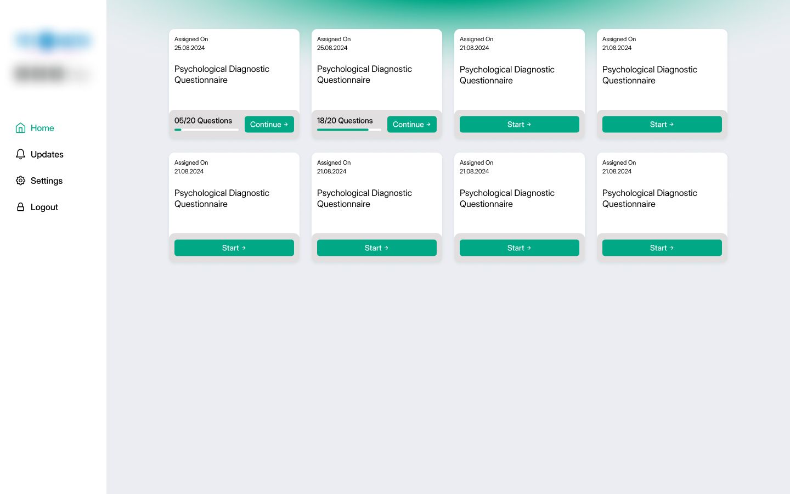The height and width of the screenshot is (494, 790).
Task: Select the Home icon in the sidebar
Action: (20, 127)
